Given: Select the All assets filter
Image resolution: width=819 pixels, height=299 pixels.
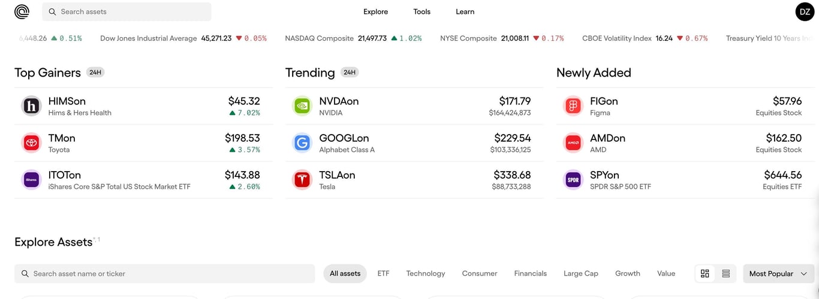Looking at the screenshot, I should (x=345, y=273).
